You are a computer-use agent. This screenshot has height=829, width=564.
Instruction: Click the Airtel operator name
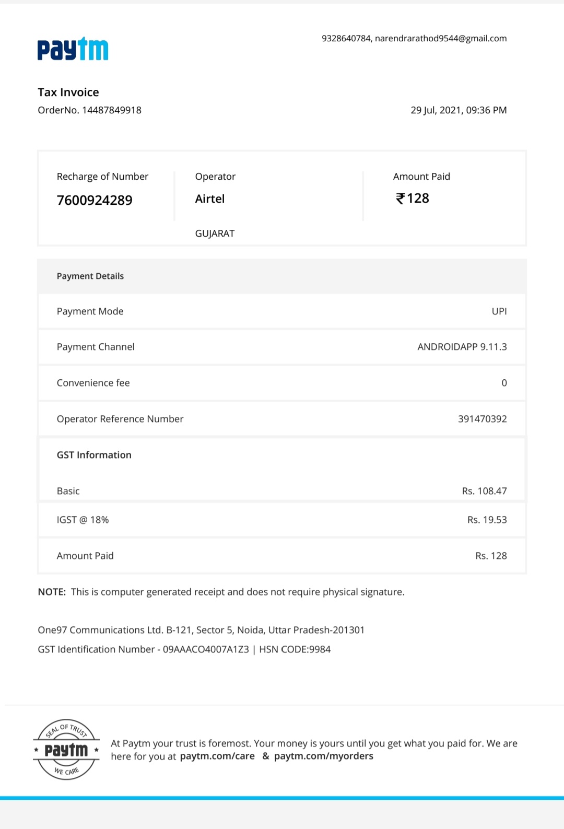coord(210,199)
